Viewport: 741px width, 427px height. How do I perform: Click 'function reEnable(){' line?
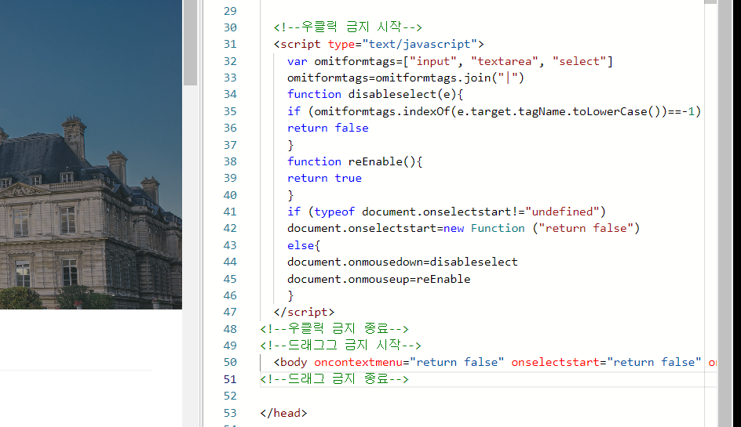pyautogui.click(x=355, y=161)
